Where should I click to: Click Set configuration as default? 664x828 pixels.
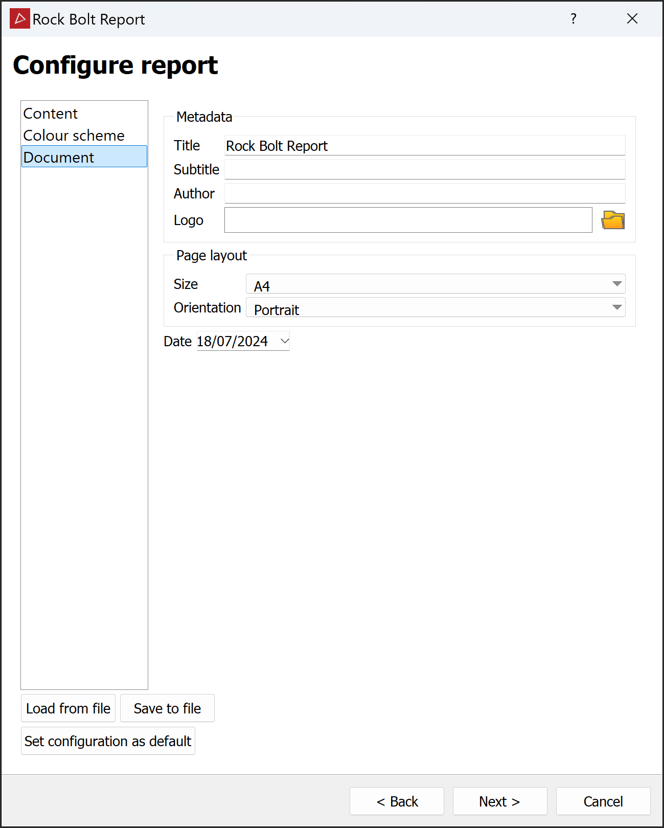tap(108, 741)
